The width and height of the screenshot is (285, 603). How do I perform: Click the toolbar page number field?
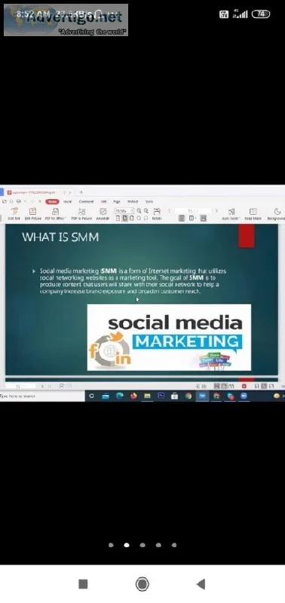193,211
